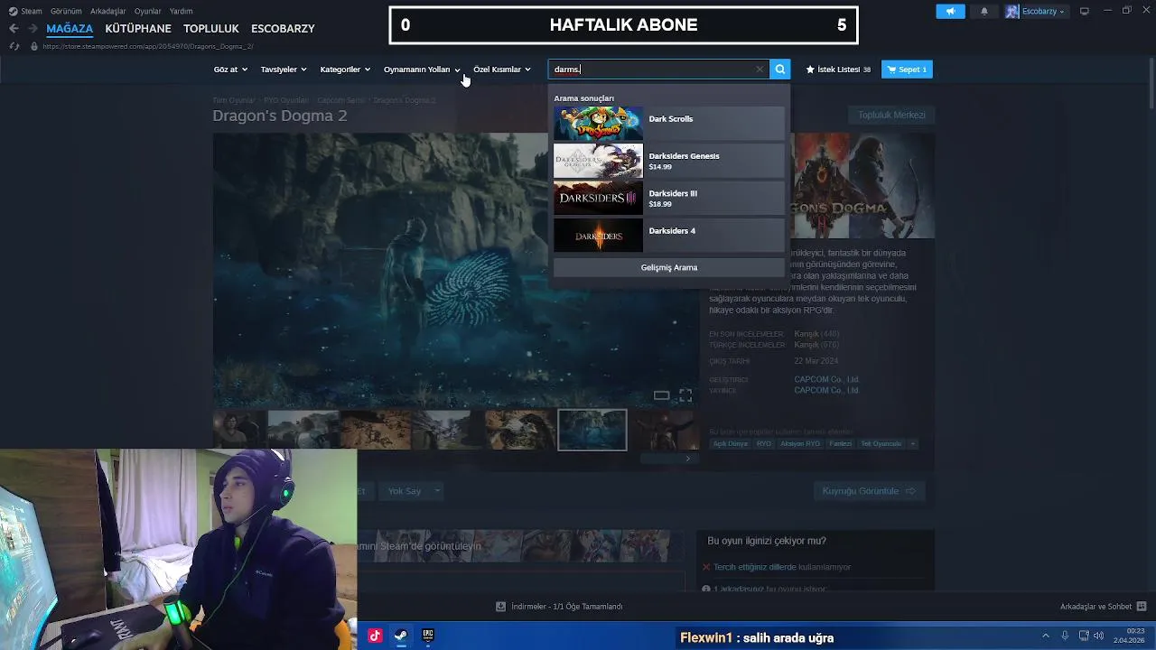1156x650 pixels.
Task: Click the screenshot strip scrollbar
Action: (670, 459)
